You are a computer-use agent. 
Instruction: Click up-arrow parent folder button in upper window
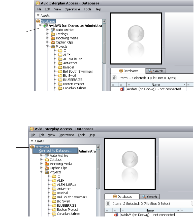point(114,78)
